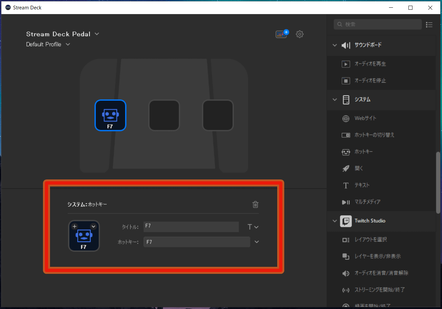Collapse the サウンドボード category
Viewport: 442px width, 309px height.
tap(335, 45)
